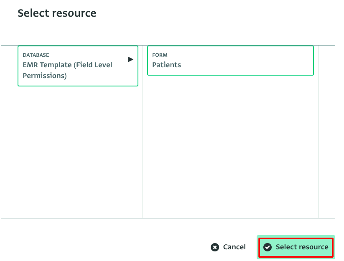Click the 'Select resource' button text label
The height and width of the screenshot is (261, 344).
302,247
